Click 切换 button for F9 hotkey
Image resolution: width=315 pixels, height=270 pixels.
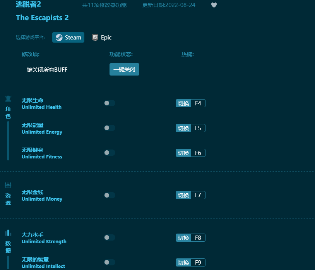click(183, 262)
